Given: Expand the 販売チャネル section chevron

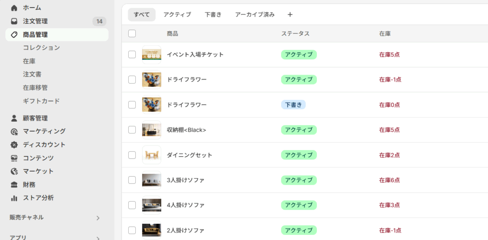Looking at the screenshot, I should coord(98,218).
